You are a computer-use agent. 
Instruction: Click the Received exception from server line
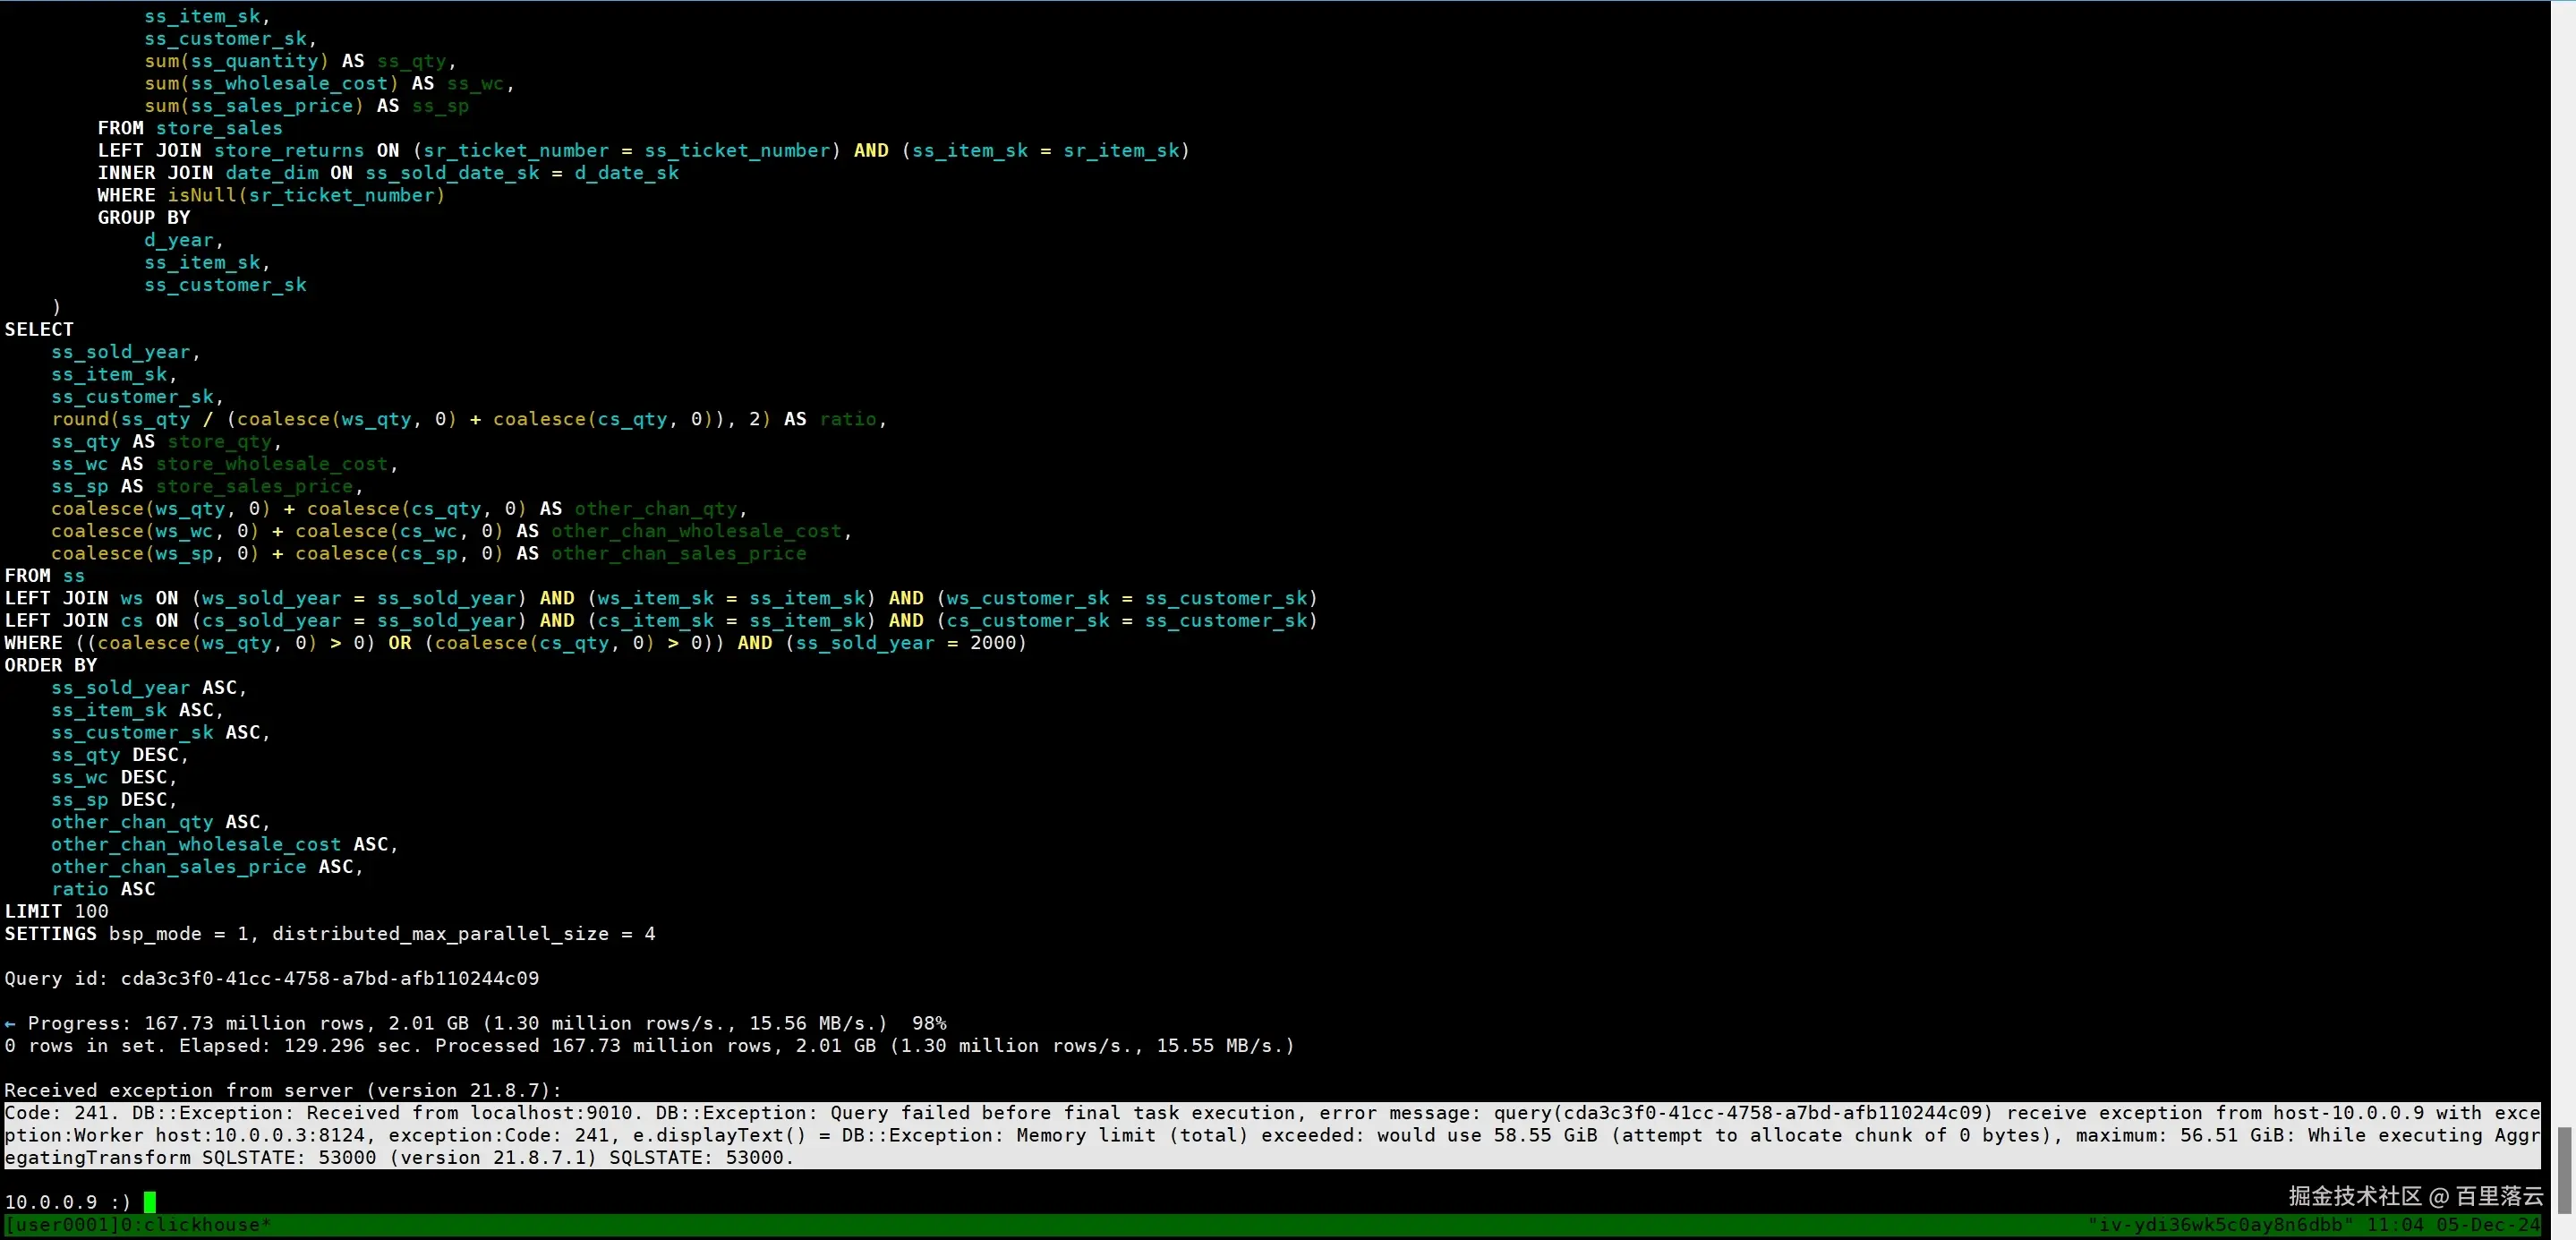coord(283,1090)
